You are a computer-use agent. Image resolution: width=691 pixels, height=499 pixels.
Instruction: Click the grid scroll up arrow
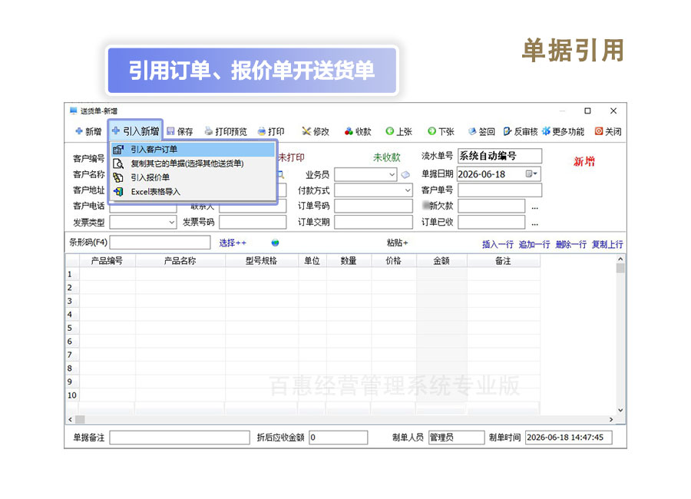(620, 259)
